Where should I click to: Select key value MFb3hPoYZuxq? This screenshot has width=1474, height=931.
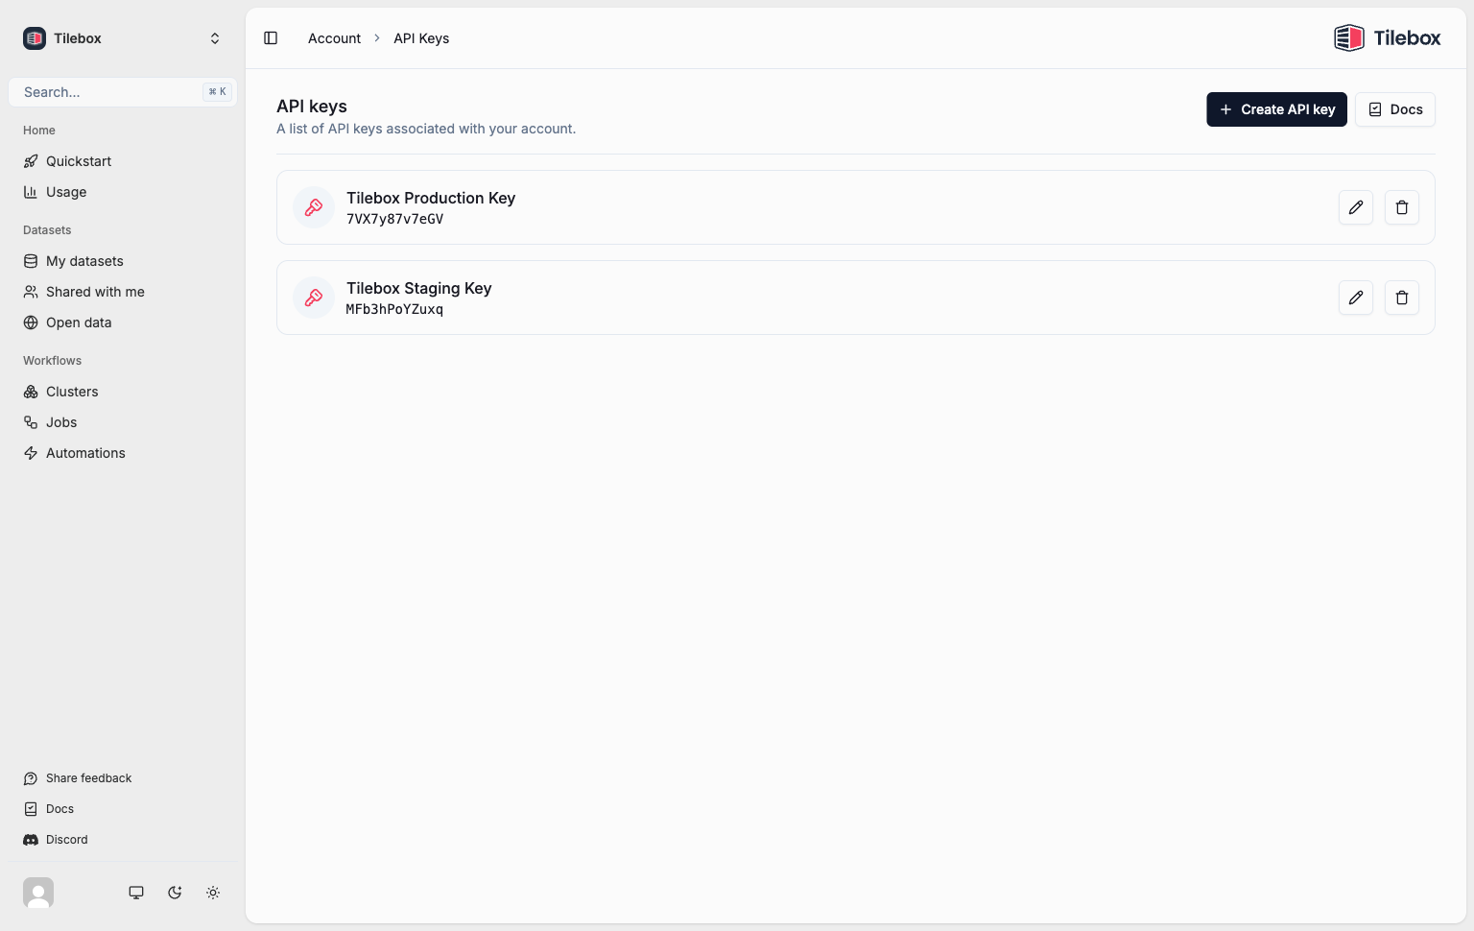coord(394,309)
